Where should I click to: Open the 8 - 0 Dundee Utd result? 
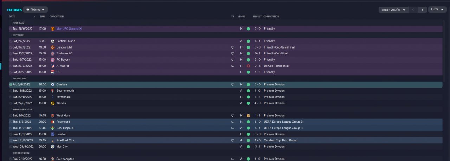257,47
